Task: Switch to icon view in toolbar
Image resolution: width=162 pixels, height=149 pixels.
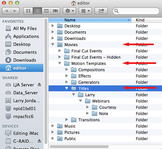Action: point(28,11)
